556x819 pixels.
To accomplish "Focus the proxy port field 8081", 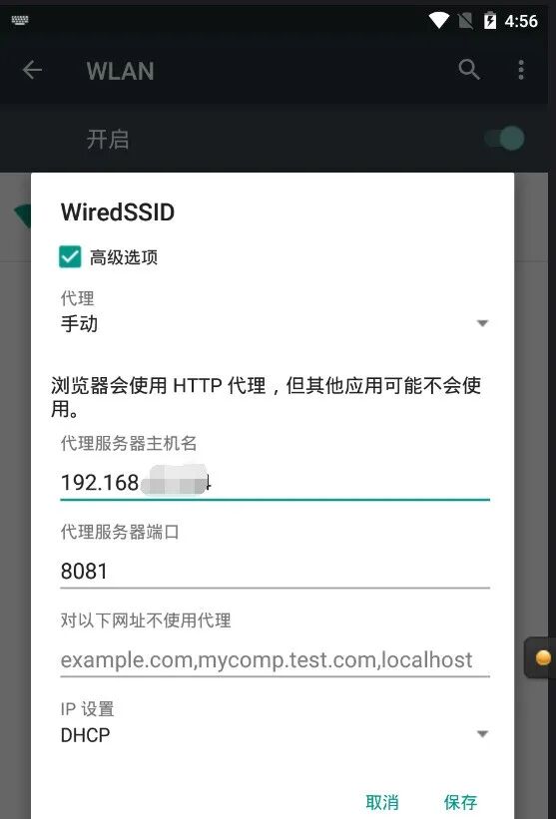I will pyautogui.click(x=275, y=571).
